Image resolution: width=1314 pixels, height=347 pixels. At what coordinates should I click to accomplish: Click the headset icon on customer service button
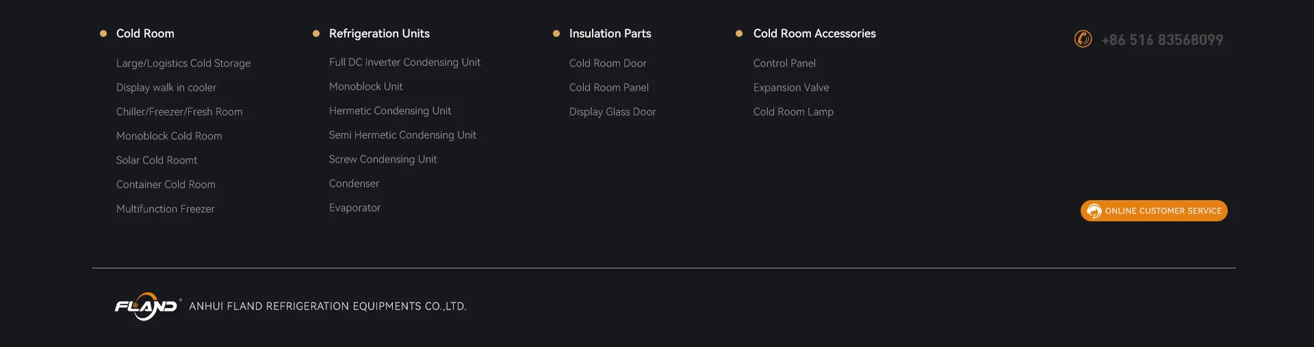click(1094, 211)
